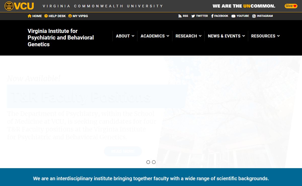Click the VCU seal logo
This screenshot has height=186, width=302.
(x=9, y=6)
